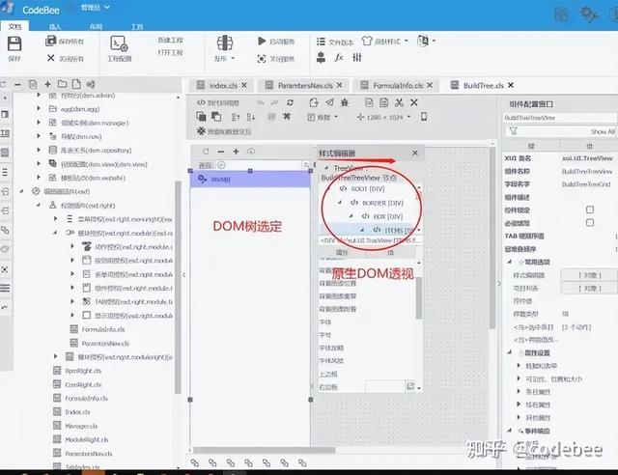The width and height of the screenshot is (618, 475).
Task: Open the Publish (发布) dropdown arrow
Action: (x=233, y=58)
